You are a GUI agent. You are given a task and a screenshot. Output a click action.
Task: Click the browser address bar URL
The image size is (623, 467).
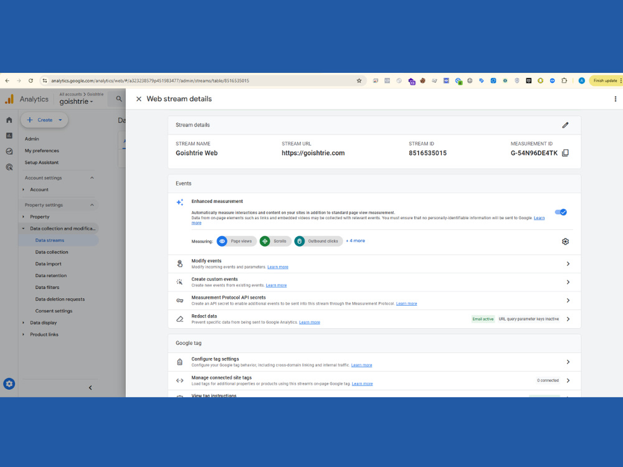(x=150, y=80)
